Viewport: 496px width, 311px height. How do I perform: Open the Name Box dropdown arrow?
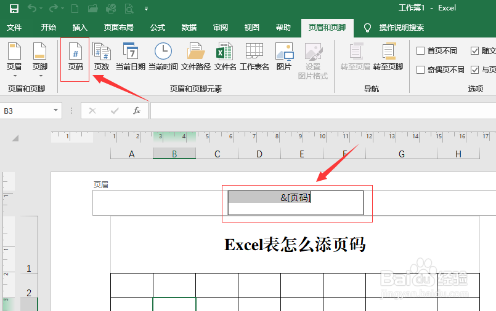pyautogui.click(x=55, y=111)
